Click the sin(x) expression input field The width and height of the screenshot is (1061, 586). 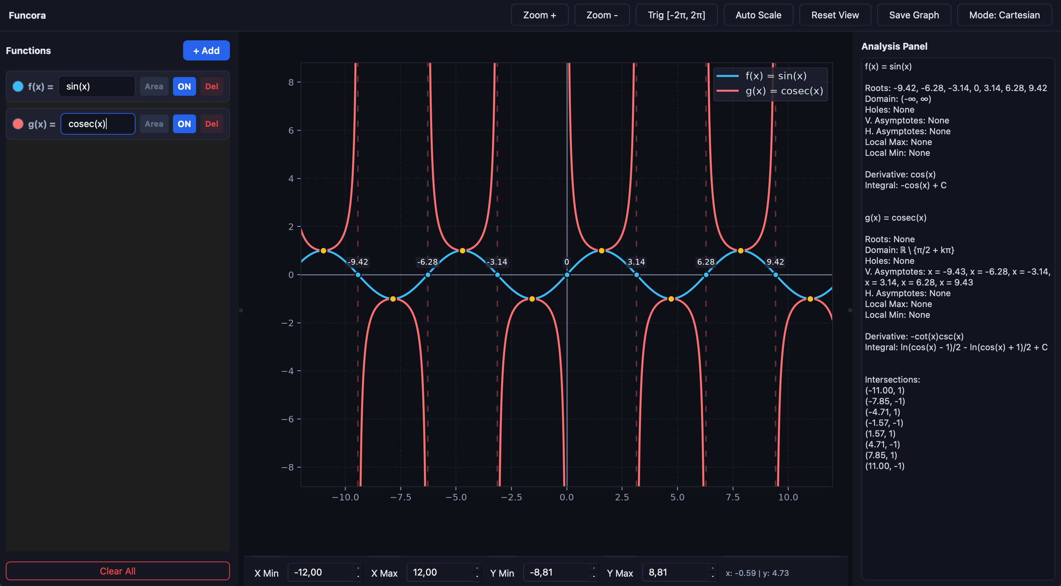[x=97, y=86]
